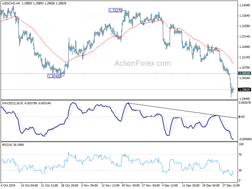
Task: Click the 19 Dec 04:00 time label
Action: pos(211,185)
